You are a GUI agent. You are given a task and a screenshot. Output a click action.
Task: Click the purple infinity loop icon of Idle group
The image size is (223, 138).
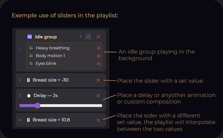[x=29, y=37]
